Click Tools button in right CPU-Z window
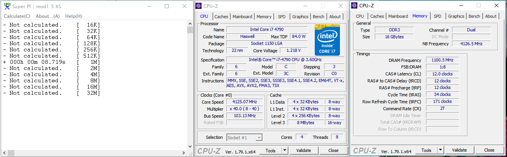Viewport: 507px width, 157px height. (426, 150)
